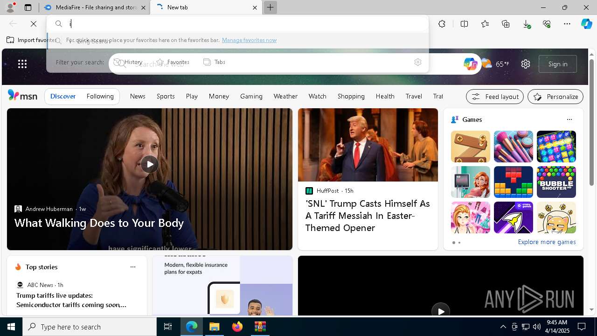The width and height of the screenshot is (597, 336).
Task: Open the SNL Trump tariff article
Action: [x=368, y=216]
